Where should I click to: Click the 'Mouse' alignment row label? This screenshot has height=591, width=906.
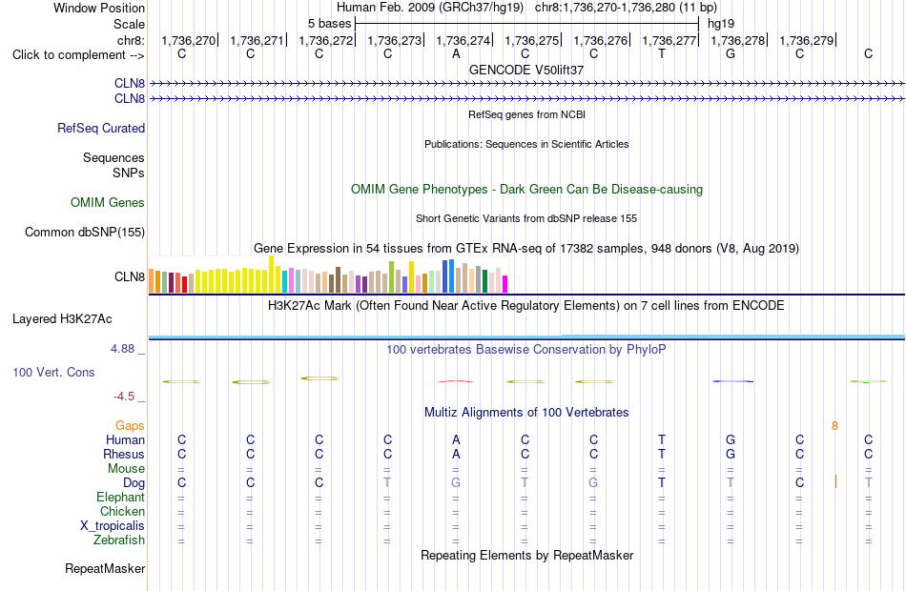click(x=126, y=469)
